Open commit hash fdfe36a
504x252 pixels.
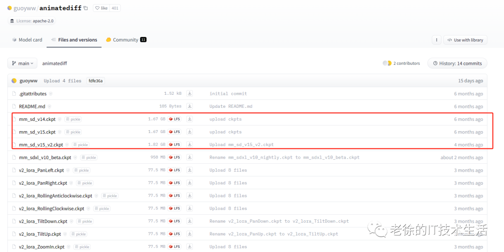pyautogui.click(x=96, y=81)
